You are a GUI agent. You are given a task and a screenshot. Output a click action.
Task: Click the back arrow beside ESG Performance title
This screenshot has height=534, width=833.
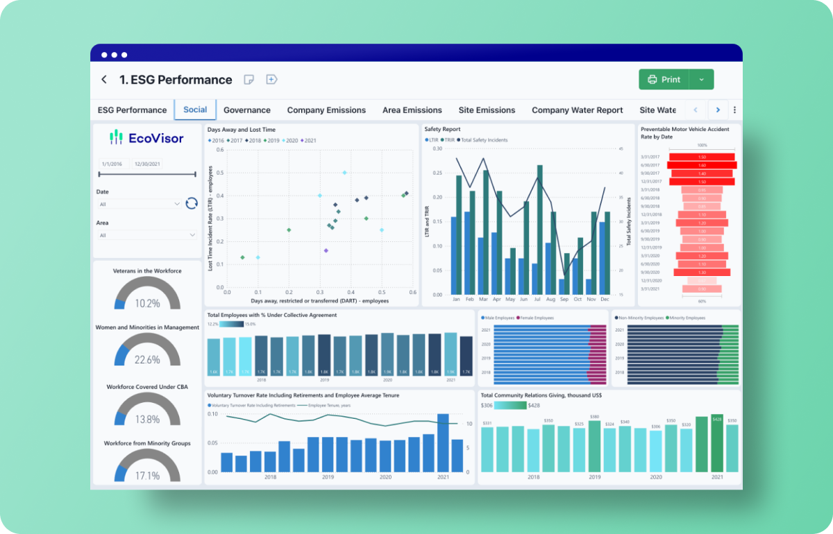tap(104, 80)
